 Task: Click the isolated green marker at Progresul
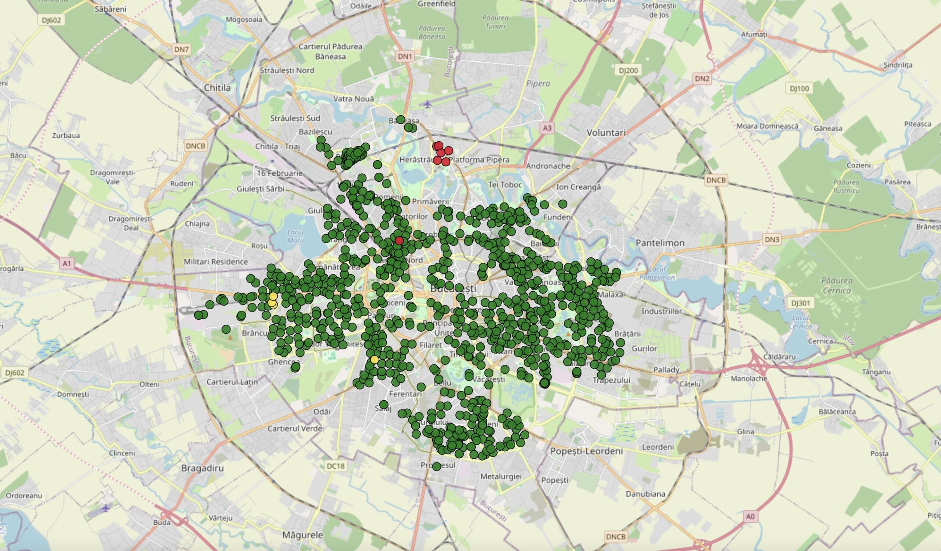tap(437, 466)
